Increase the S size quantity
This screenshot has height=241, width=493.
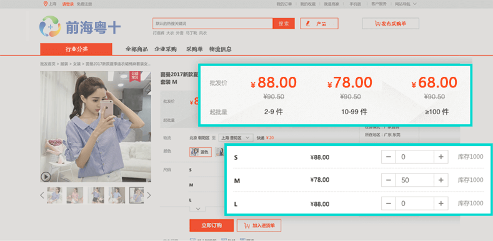point(441,157)
